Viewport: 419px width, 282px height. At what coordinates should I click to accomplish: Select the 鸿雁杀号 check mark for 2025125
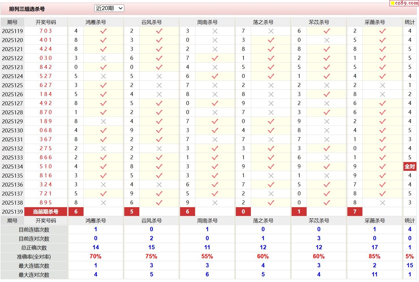(x=103, y=85)
